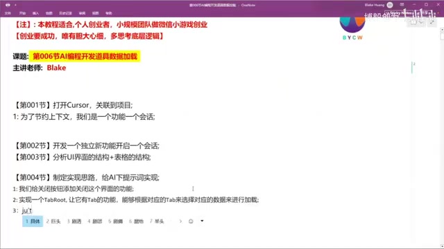
Task: Switch to the 视图 ribbon tab
Action: [96, 13]
